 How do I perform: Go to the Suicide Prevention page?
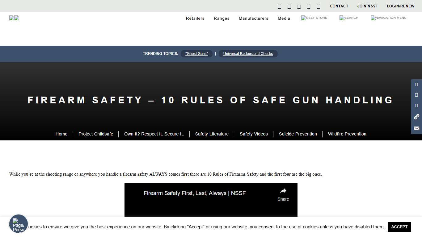click(298, 134)
